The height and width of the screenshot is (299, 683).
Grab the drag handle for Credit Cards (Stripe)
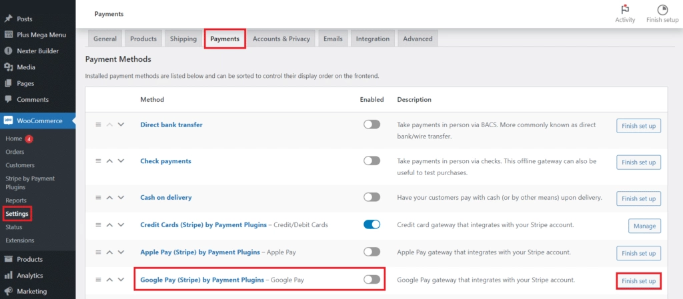(99, 224)
